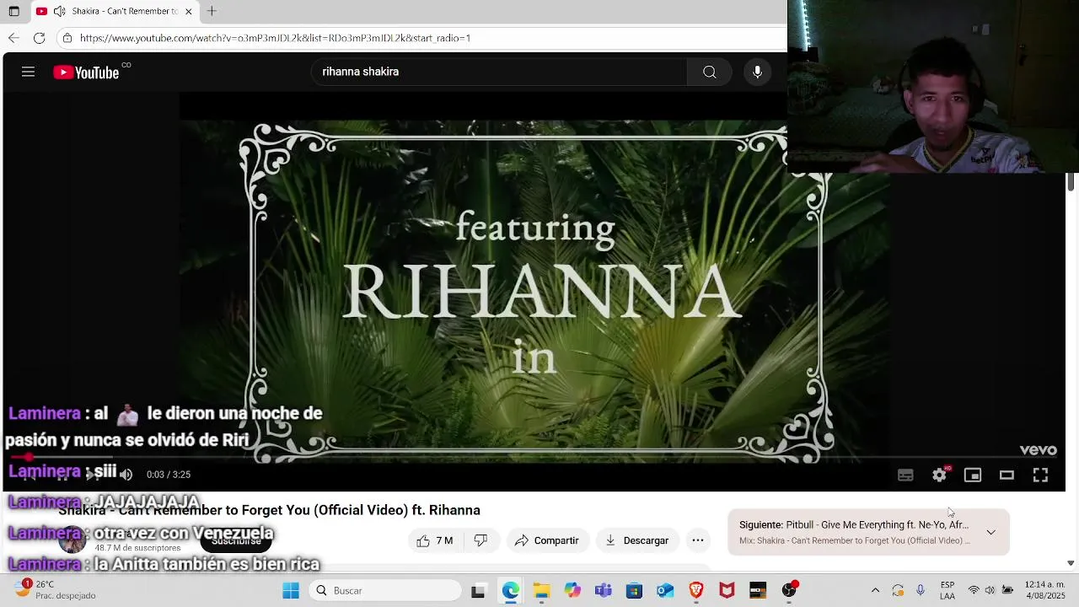Select the Shakira - Can't Remember browser tab
The image size is (1079, 607).
[116, 11]
